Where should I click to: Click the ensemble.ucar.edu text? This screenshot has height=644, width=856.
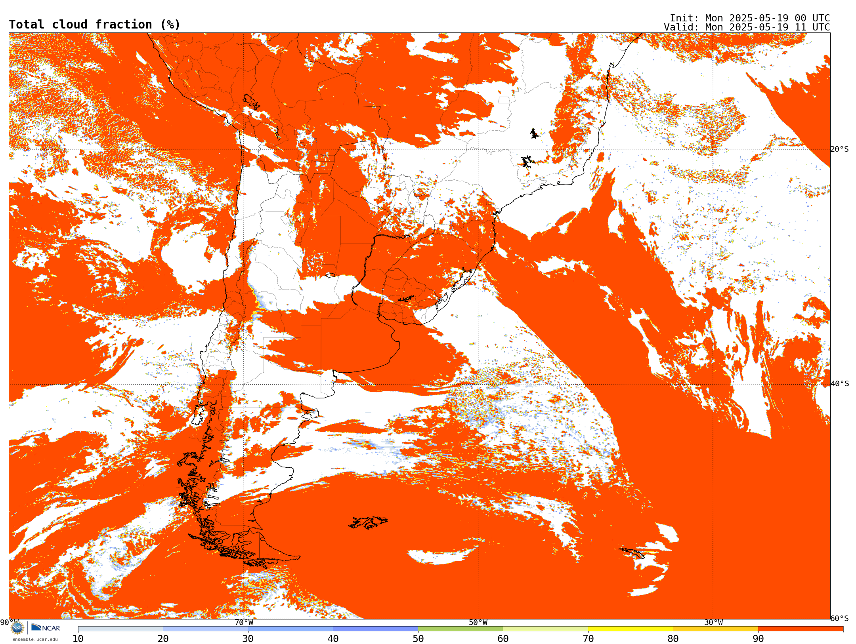click(x=35, y=639)
